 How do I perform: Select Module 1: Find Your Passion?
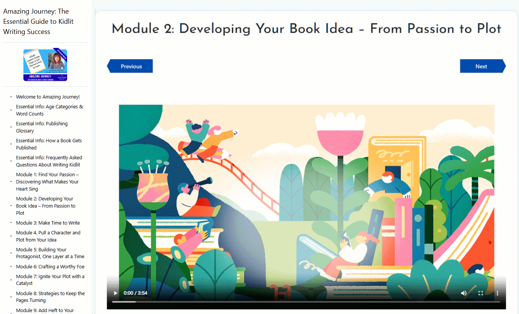(48, 182)
